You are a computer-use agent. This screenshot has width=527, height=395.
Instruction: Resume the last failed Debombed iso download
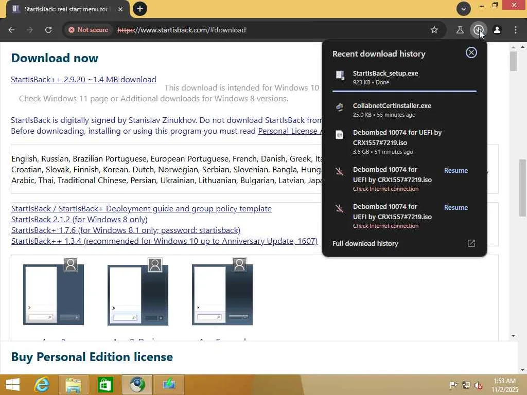[456, 208]
